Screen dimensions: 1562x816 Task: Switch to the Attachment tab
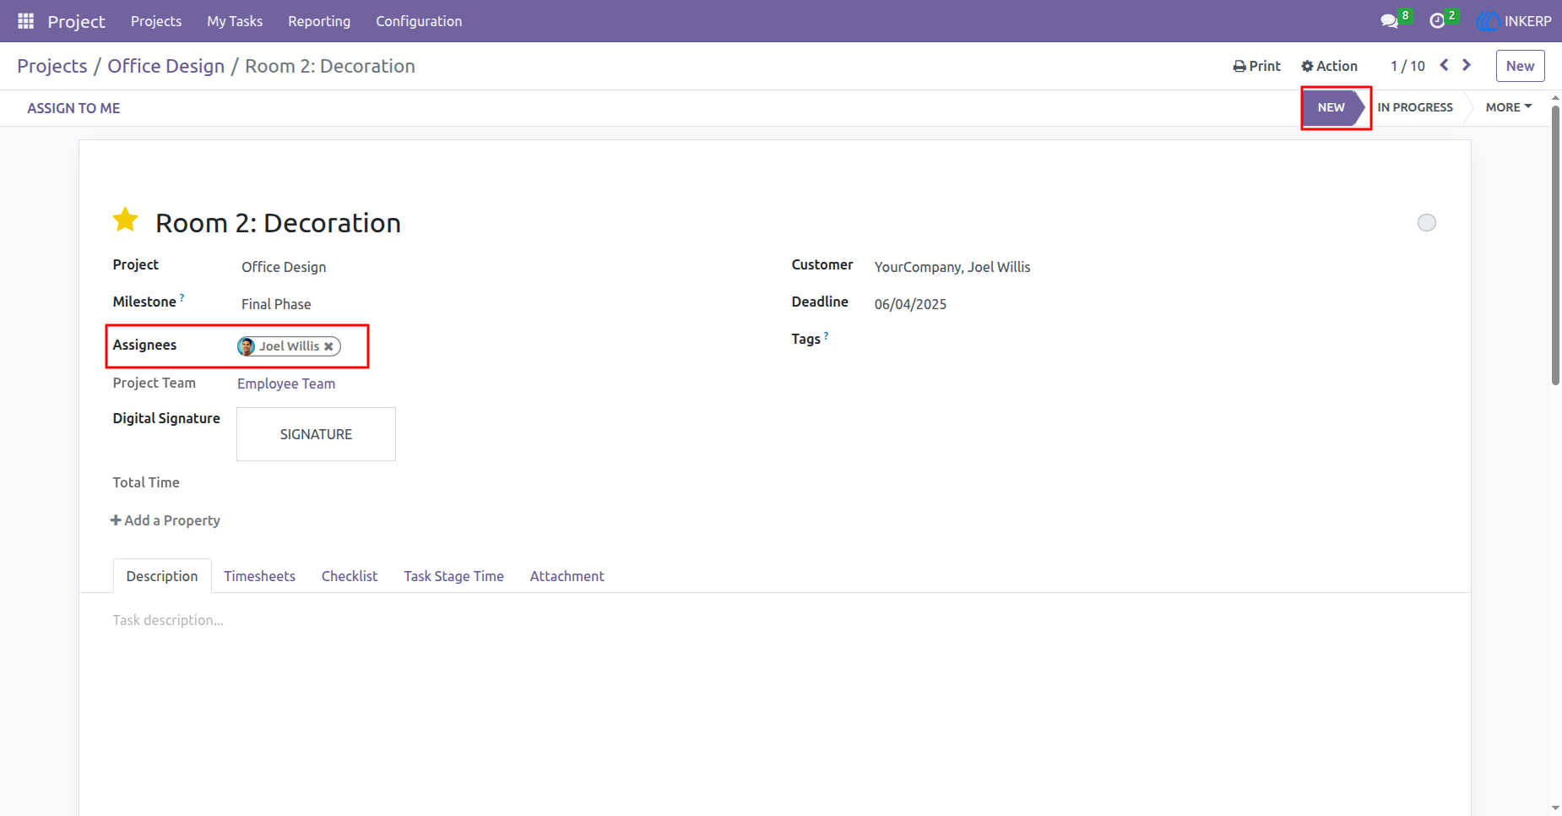click(x=567, y=576)
